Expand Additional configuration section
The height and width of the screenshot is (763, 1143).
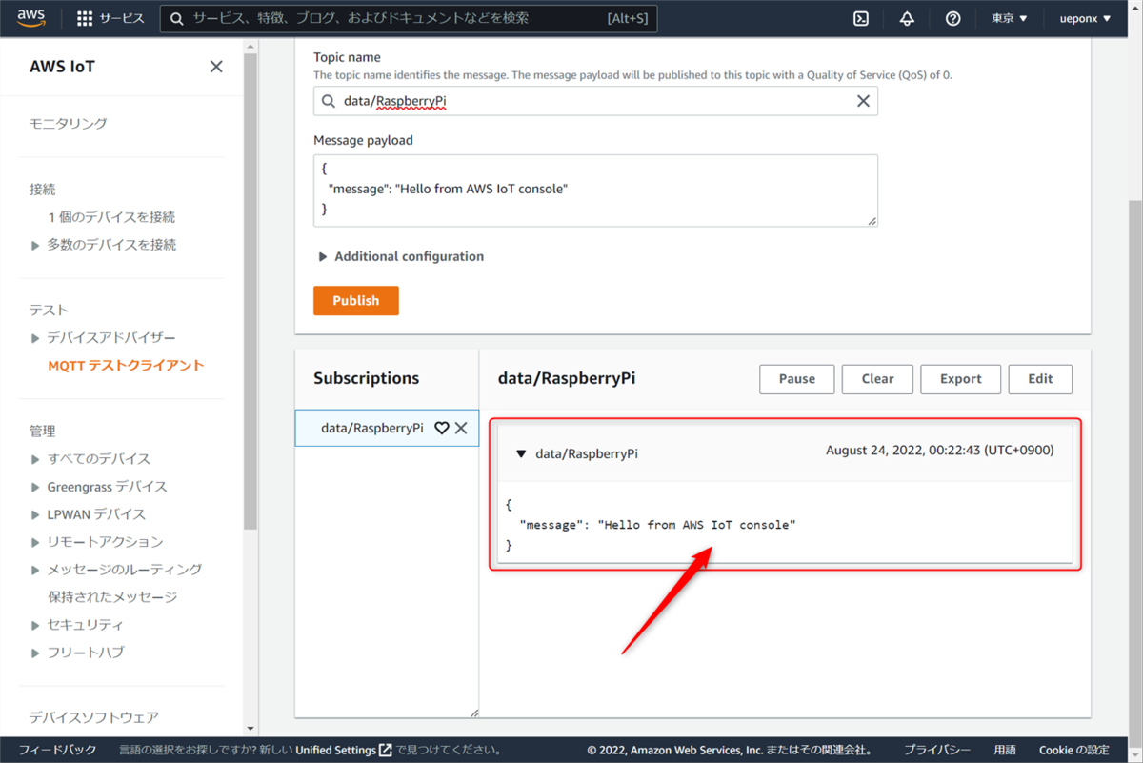401,256
